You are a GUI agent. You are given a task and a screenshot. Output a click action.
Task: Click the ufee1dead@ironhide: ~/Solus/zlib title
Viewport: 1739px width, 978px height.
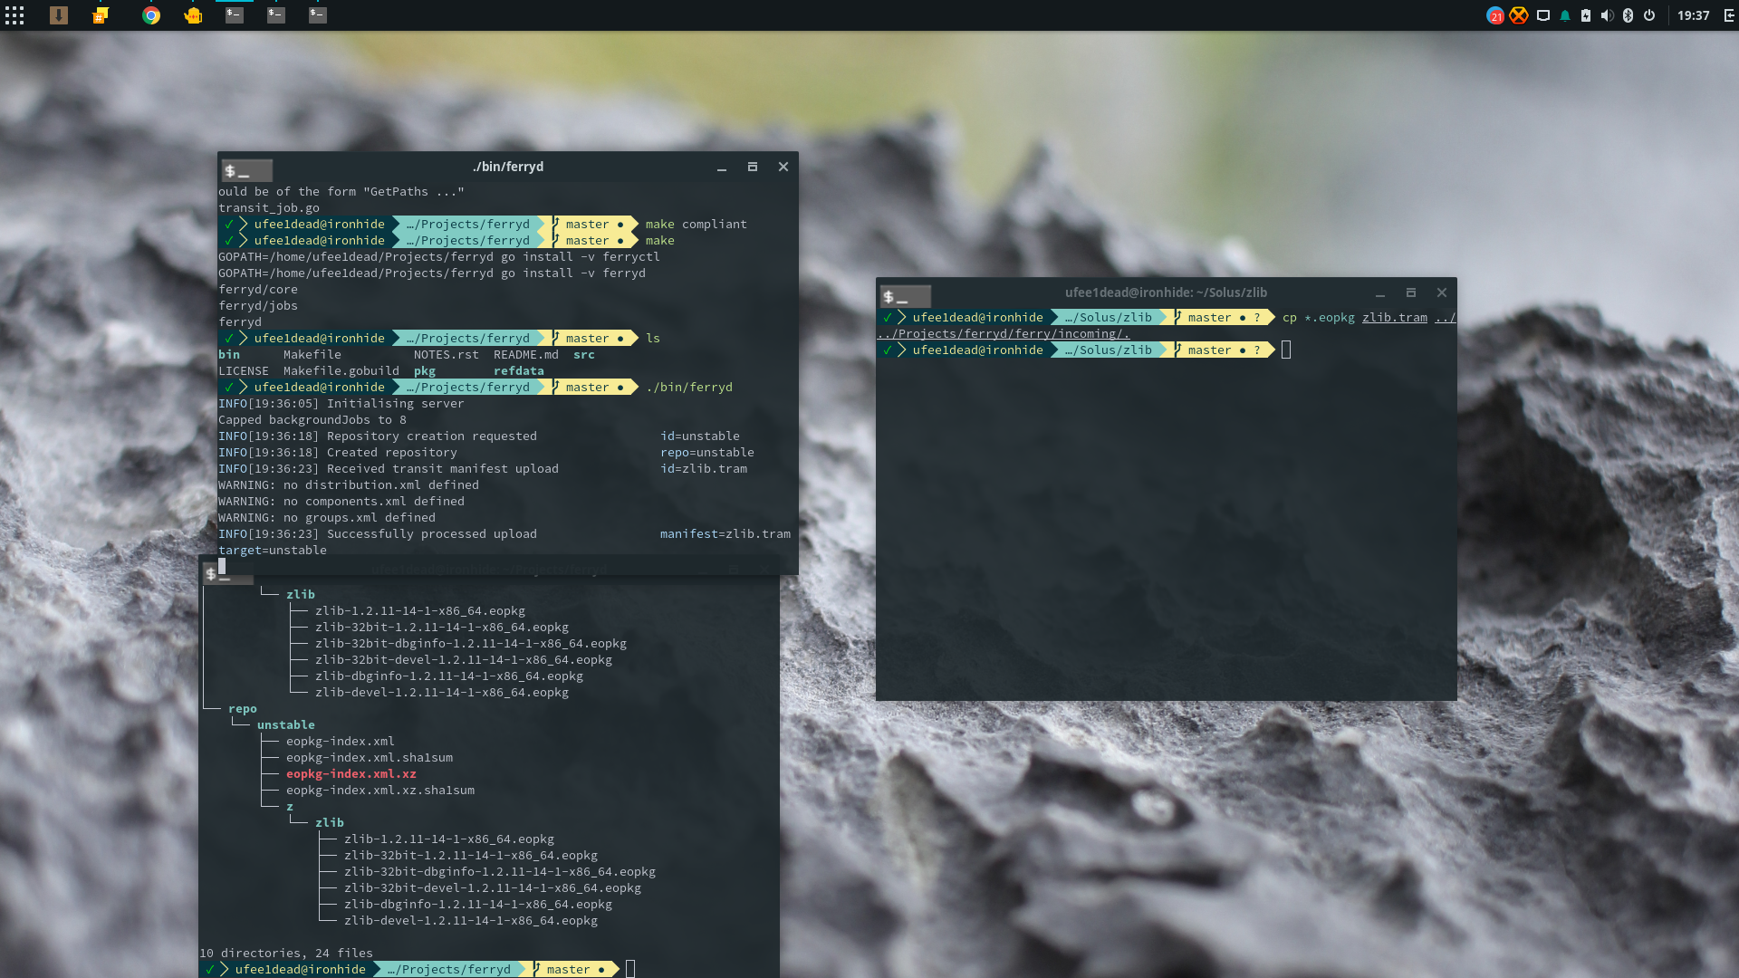1166,292
